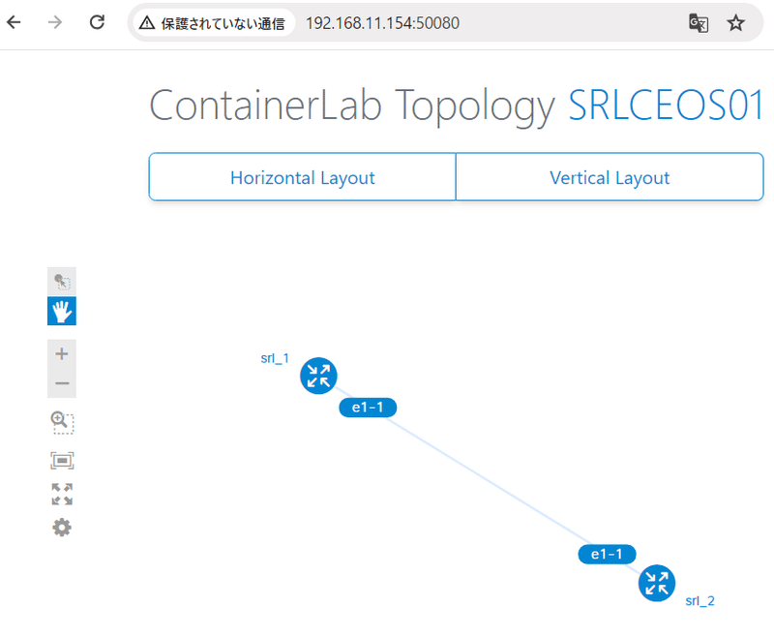
Task: Bookmark the page with the star icon
Action: click(736, 22)
